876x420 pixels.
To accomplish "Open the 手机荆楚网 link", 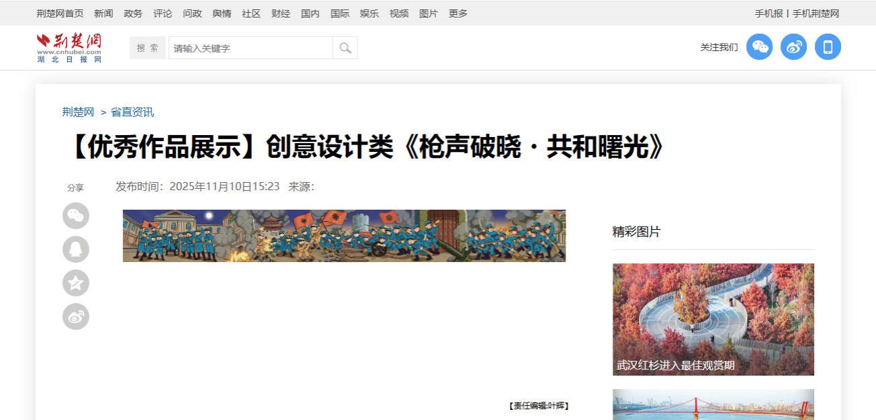I will click(x=816, y=13).
